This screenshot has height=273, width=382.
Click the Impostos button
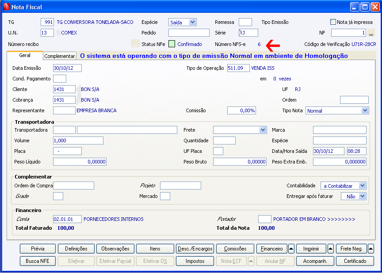click(x=195, y=261)
